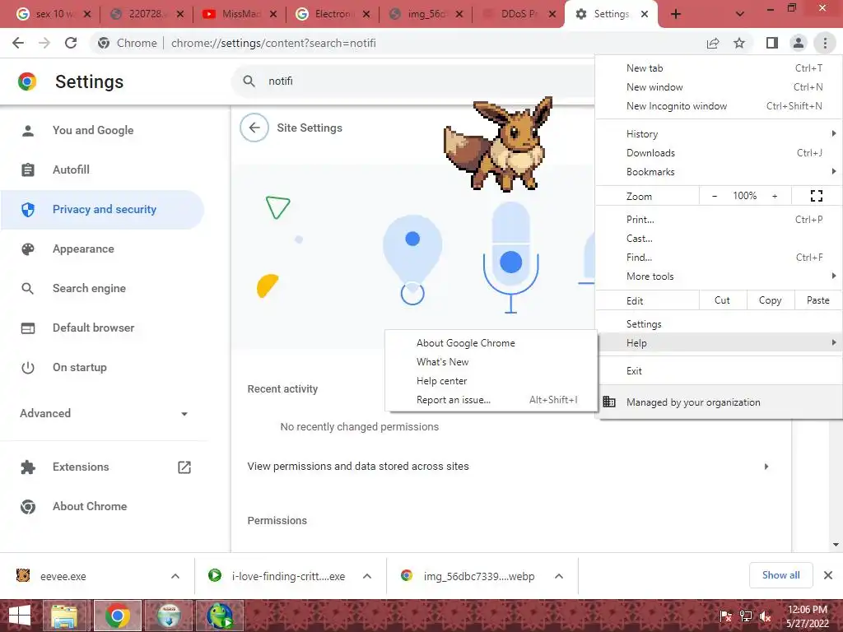The image size is (843, 632).
Task: Click Copy in the Edit row
Action: coord(770,300)
